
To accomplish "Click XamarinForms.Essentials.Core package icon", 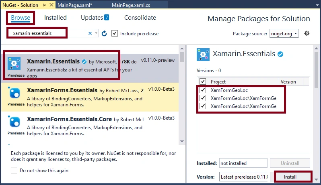I will tap(14, 122).
